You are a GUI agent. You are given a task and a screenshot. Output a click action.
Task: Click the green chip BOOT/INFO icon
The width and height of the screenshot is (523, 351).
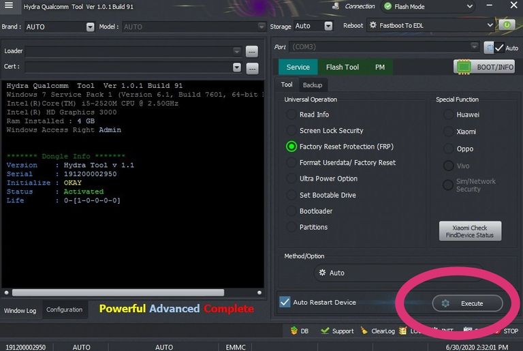(464, 67)
